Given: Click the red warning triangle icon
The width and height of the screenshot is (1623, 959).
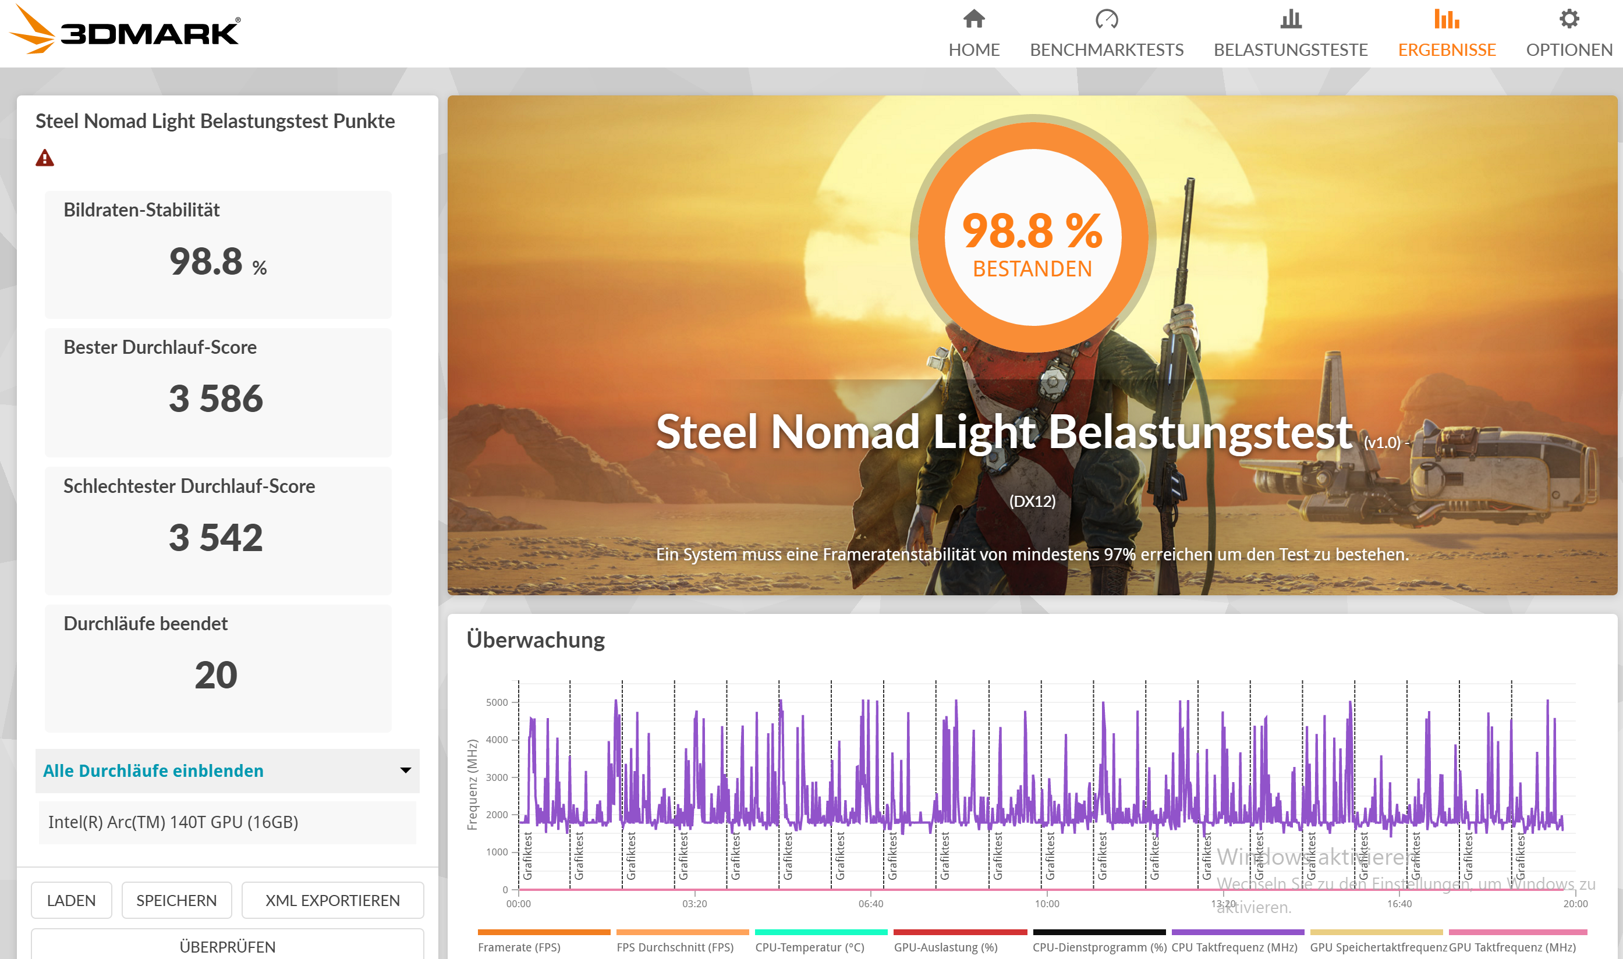Looking at the screenshot, I should [x=45, y=158].
